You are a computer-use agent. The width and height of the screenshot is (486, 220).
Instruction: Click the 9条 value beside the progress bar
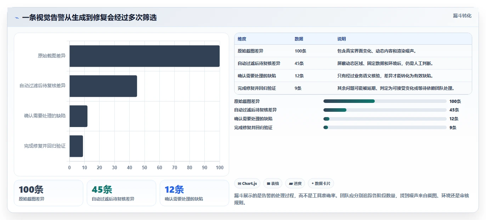pos(453,128)
